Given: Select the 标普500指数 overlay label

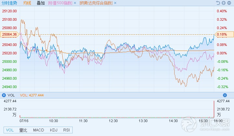Looking at the screenshot, I should 60,3.
